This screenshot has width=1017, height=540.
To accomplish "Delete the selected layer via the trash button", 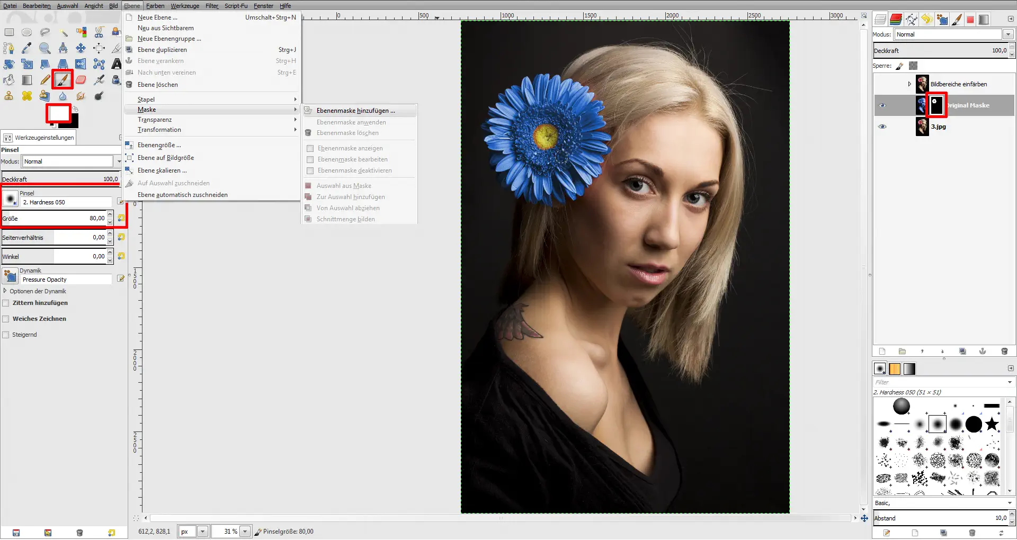I will (1004, 352).
